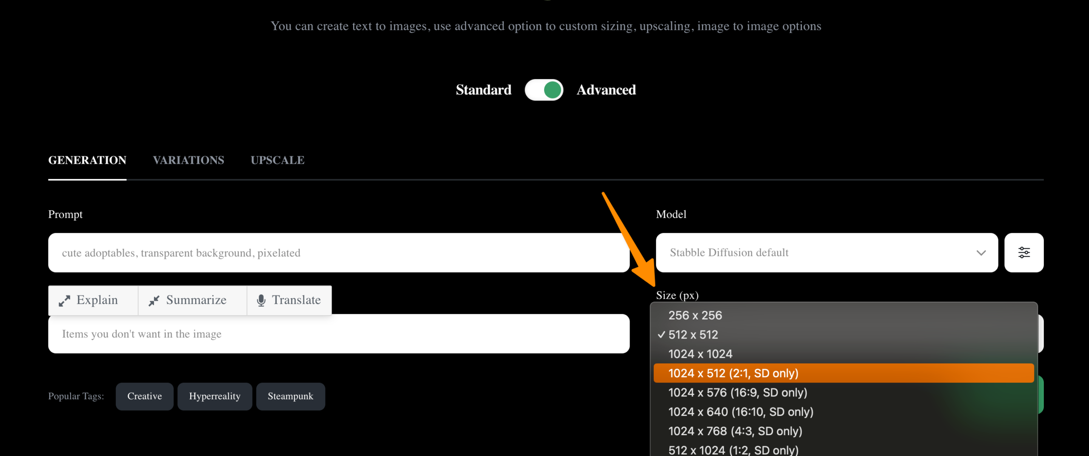Focus the Prompt text input field
Image resolution: width=1089 pixels, height=456 pixels.
point(339,253)
